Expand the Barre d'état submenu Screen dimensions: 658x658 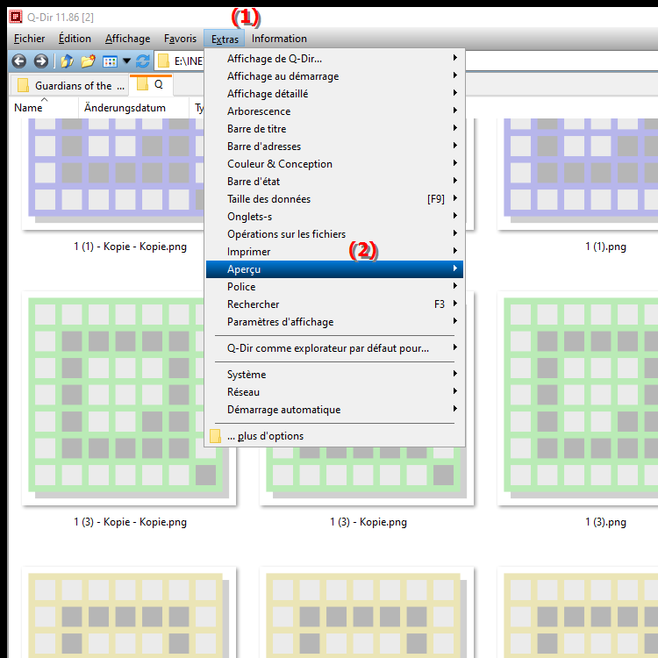333,182
